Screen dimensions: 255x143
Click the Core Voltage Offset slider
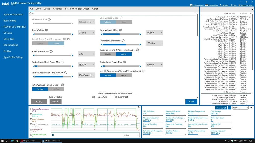pyautogui.click(x=121, y=34)
